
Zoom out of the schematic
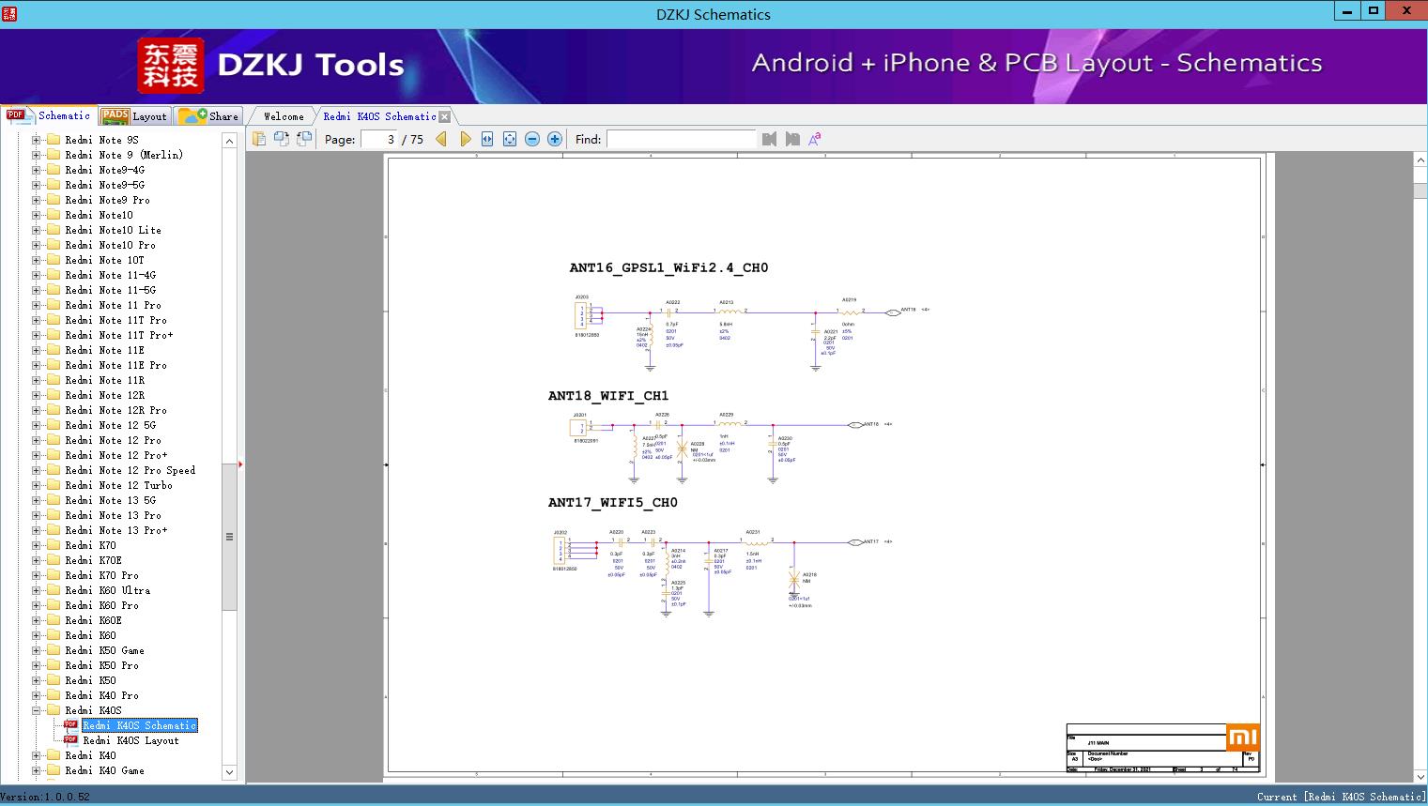point(532,139)
